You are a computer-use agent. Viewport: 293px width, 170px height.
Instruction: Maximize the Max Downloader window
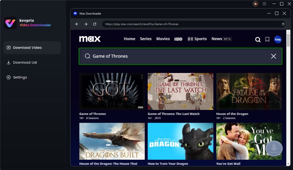click(x=277, y=13)
